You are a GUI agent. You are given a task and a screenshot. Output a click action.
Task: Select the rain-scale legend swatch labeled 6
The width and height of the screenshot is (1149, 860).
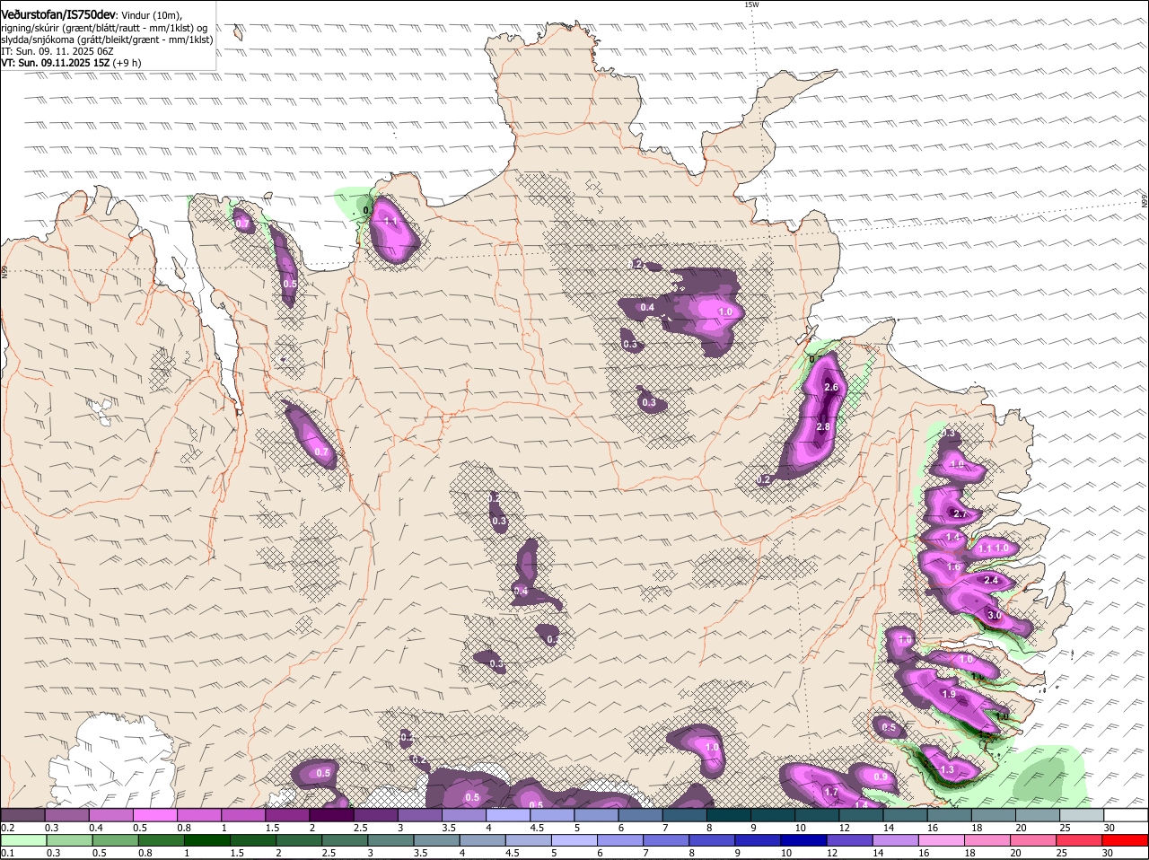pyautogui.click(x=619, y=841)
